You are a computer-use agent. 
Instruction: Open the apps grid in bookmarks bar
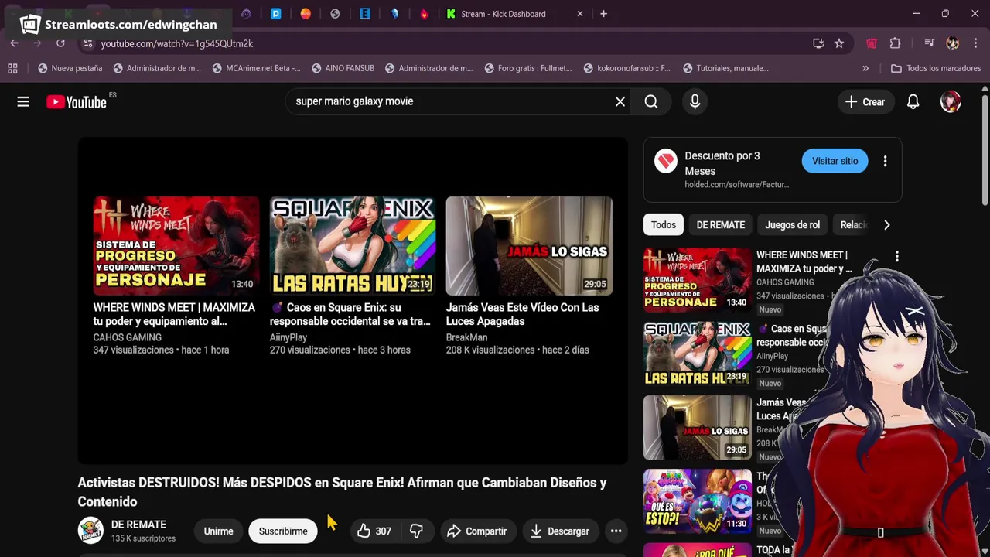tap(12, 68)
